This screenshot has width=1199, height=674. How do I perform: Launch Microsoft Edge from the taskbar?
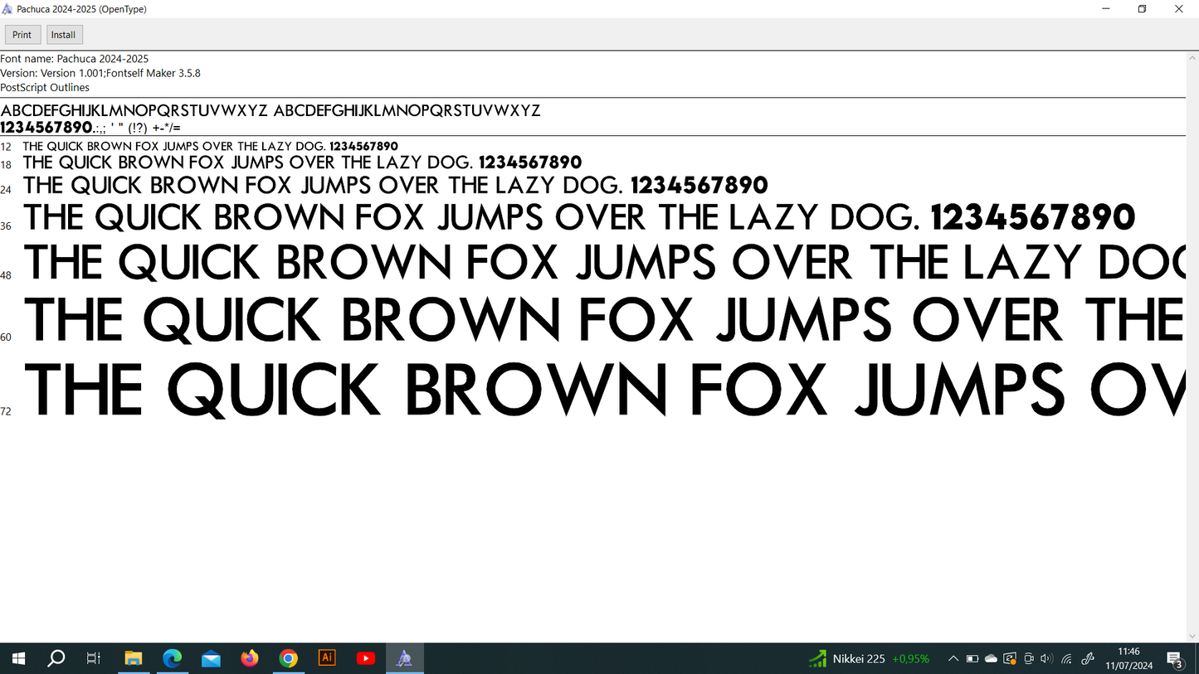tap(172, 658)
